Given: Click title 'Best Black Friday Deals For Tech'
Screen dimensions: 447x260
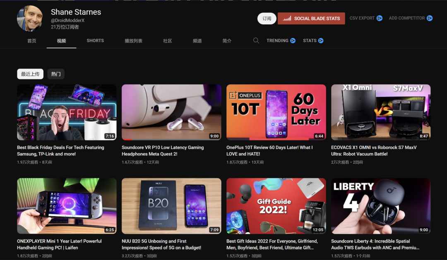Looking at the screenshot, I should point(60,150).
